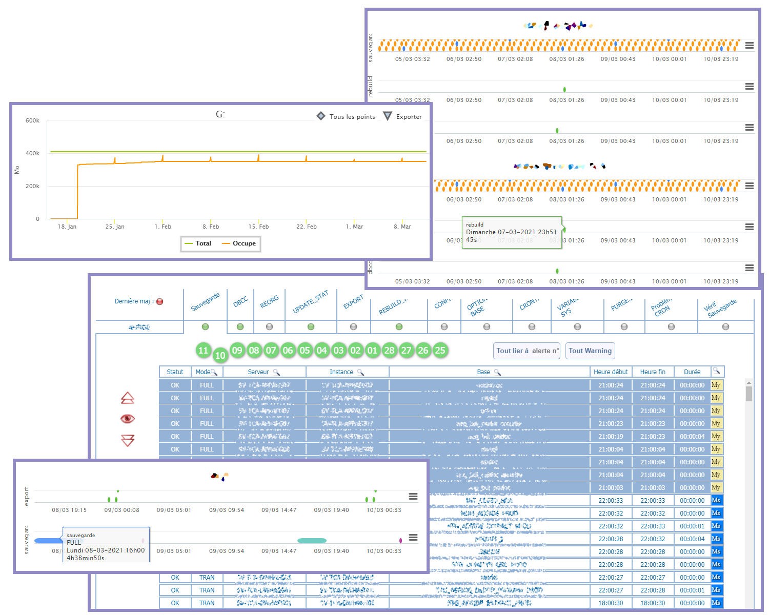
Task: Click the green status dot under UPDATE_STAT
Action: click(x=311, y=326)
